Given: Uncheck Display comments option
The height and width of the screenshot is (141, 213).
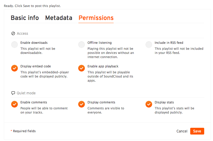Looking at the screenshot, I should [82, 104].
